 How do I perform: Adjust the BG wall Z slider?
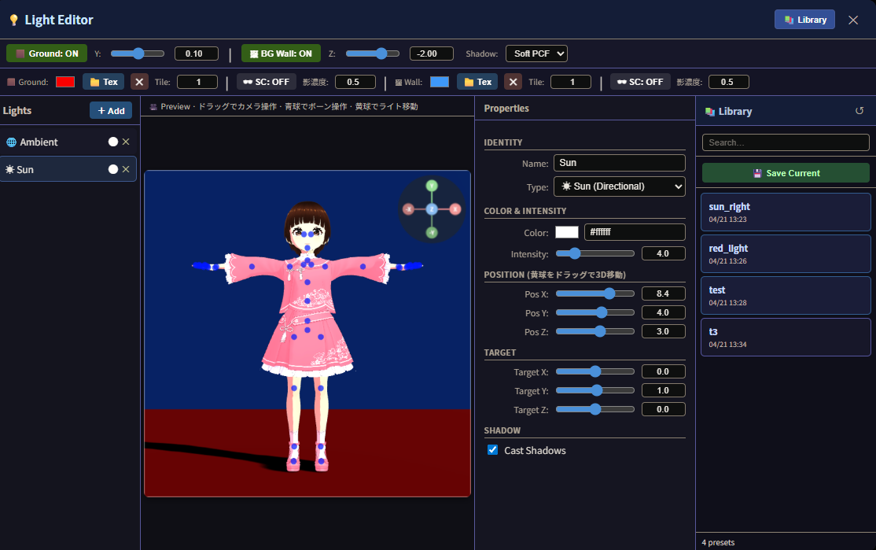coord(373,54)
